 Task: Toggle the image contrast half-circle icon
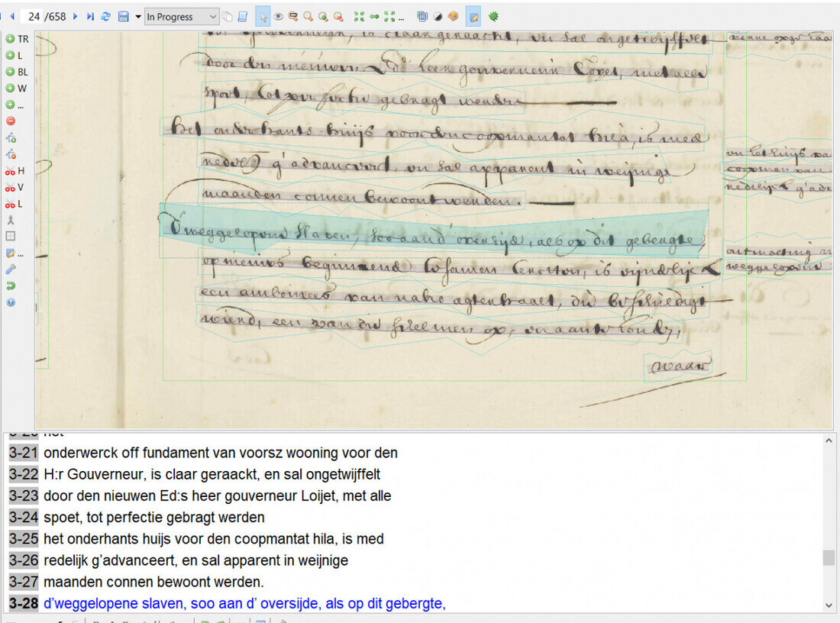(x=438, y=17)
